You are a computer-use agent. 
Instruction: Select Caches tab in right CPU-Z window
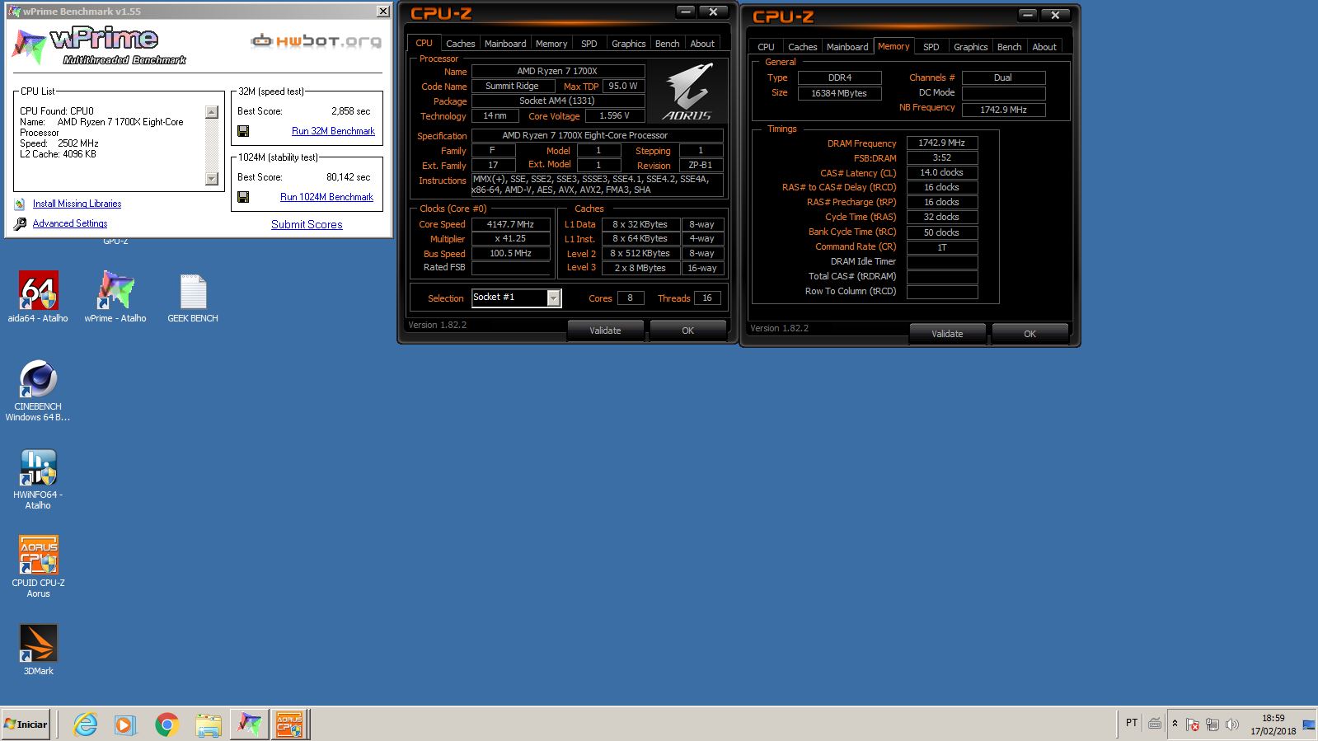802,47
